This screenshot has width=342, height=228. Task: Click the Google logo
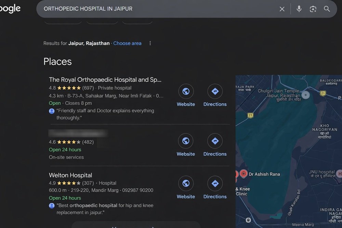point(10,9)
